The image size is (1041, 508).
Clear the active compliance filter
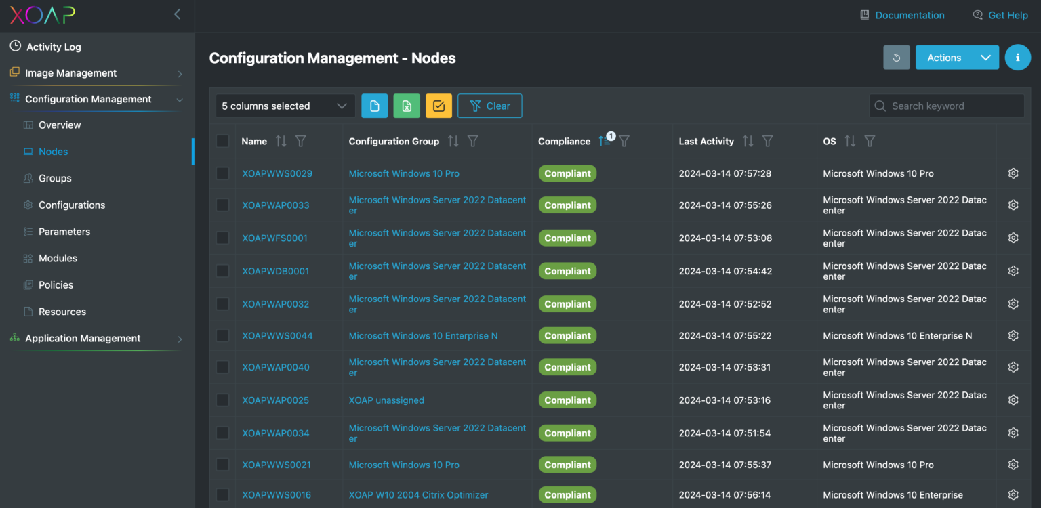489,106
